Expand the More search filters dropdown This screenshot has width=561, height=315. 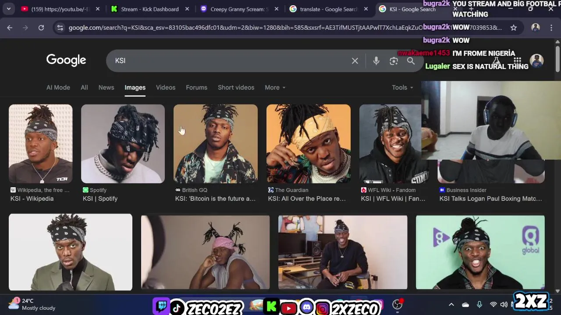point(275,87)
